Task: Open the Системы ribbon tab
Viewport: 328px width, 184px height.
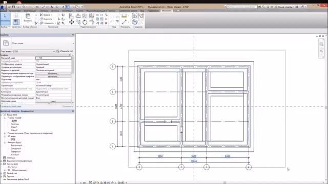Action: tap(44, 11)
